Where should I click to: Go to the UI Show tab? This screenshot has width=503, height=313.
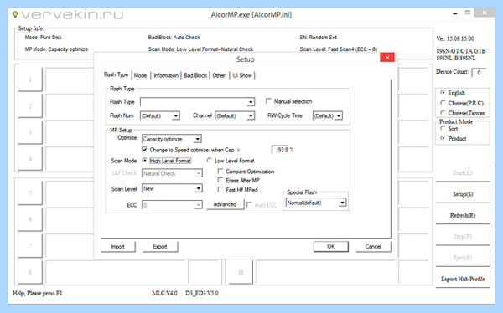click(x=242, y=75)
